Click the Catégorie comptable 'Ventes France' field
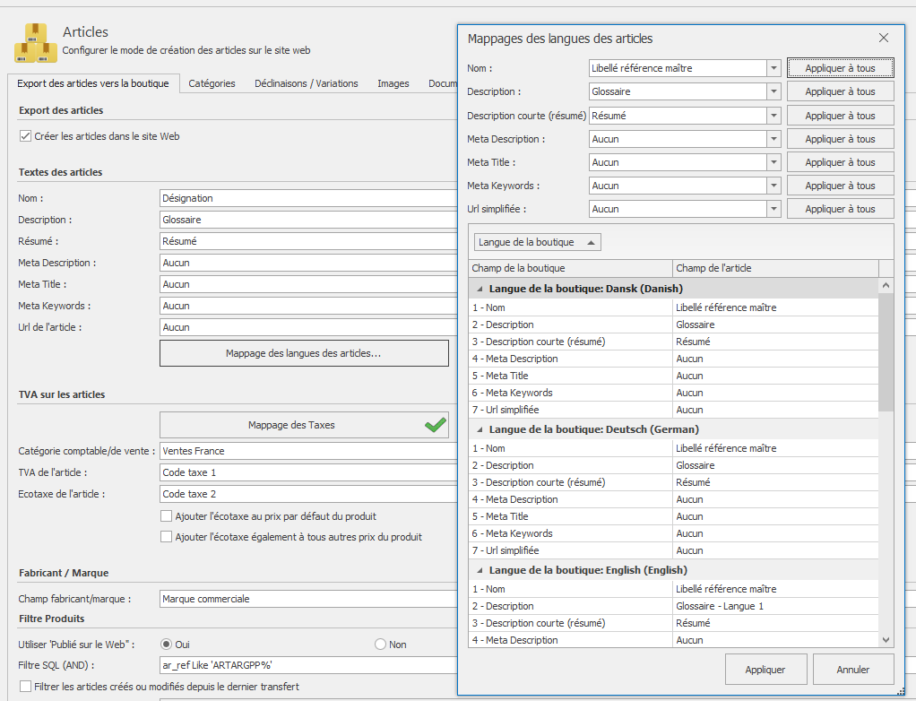The height and width of the screenshot is (701, 916). (x=308, y=451)
